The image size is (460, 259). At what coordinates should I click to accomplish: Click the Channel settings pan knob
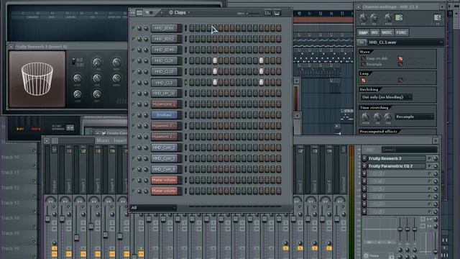point(364,18)
